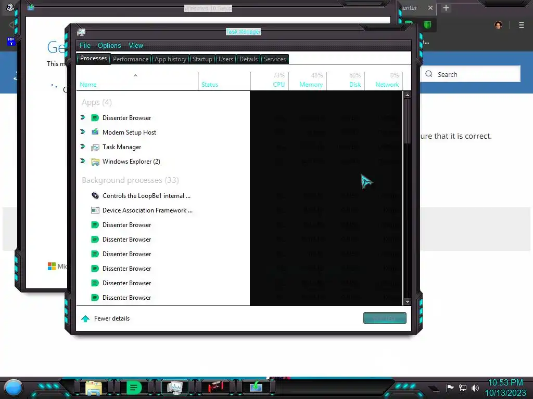The width and height of the screenshot is (533, 399).
Task: Open the Options menu
Action: (109, 46)
